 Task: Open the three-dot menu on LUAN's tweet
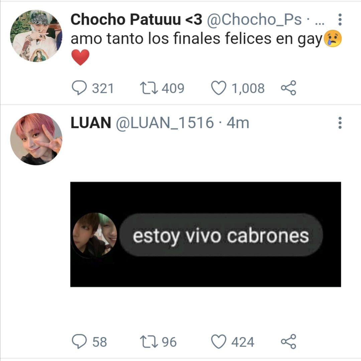340,123
